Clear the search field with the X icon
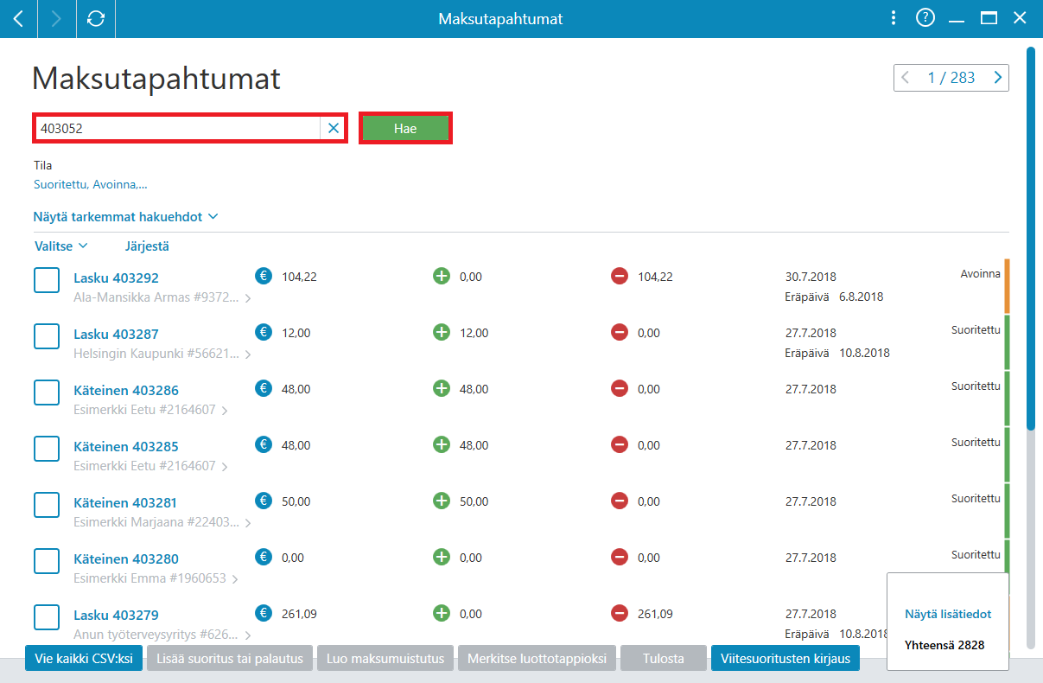This screenshot has height=683, width=1043. point(334,128)
